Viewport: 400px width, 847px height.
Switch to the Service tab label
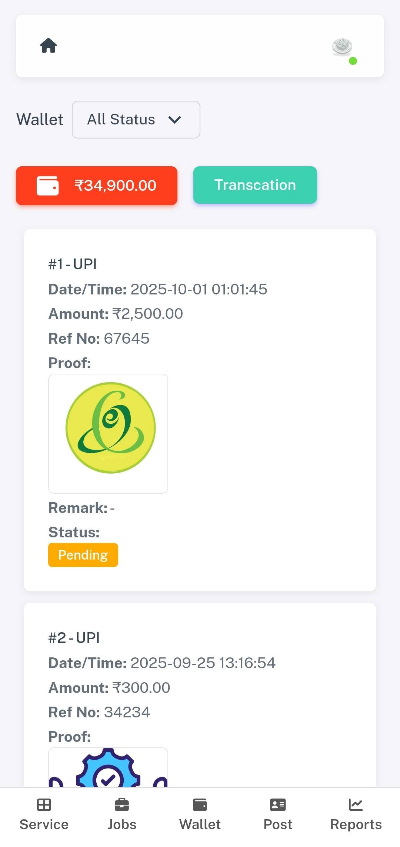[44, 825]
